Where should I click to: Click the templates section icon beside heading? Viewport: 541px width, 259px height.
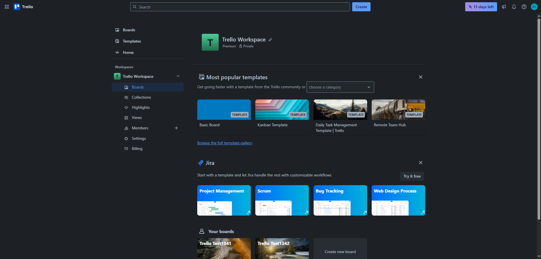click(x=201, y=77)
